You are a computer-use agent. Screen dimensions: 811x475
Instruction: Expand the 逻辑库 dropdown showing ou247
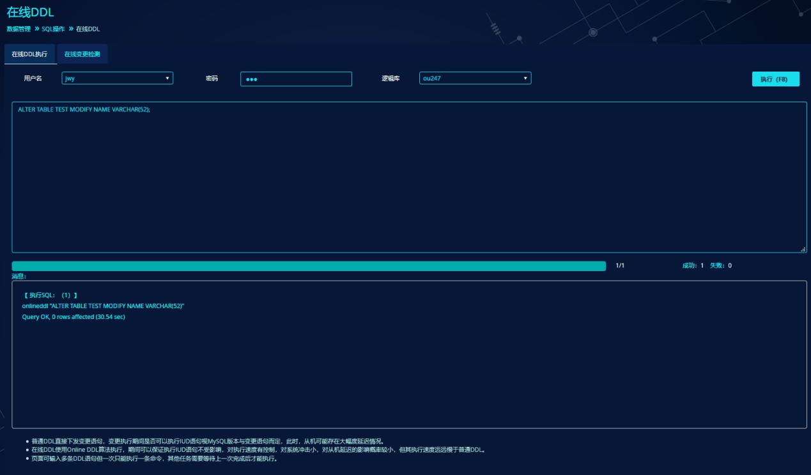[x=475, y=78]
